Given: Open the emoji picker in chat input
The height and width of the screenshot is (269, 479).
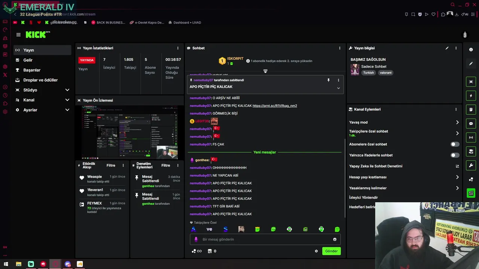Looking at the screenshot, I should click(x=335, y=239).
